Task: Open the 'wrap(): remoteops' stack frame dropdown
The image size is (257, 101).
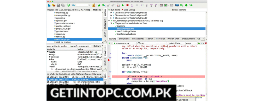Action: pyautogui.click(x=80, y=46)
